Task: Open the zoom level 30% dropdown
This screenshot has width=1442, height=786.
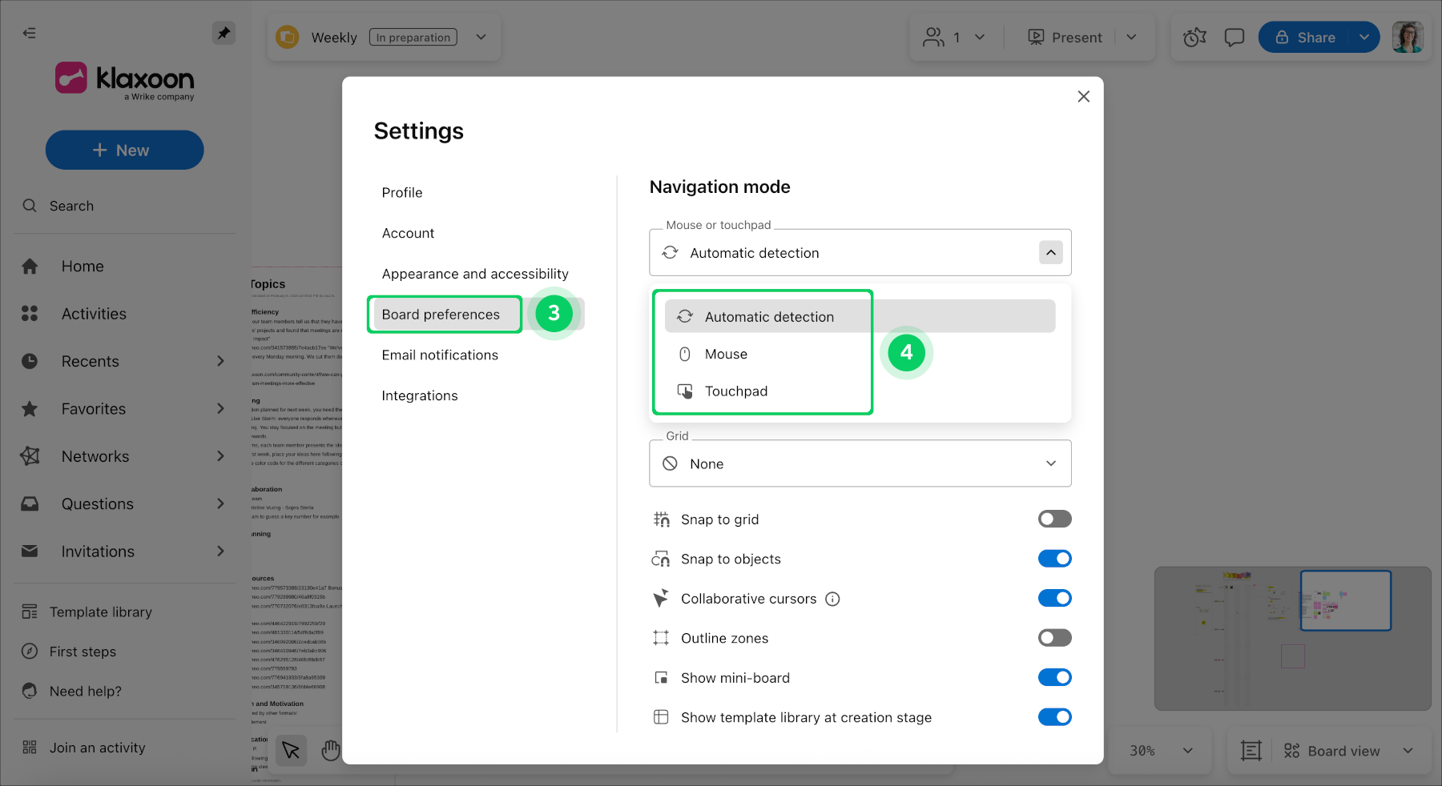Action: click(1160, 751)
